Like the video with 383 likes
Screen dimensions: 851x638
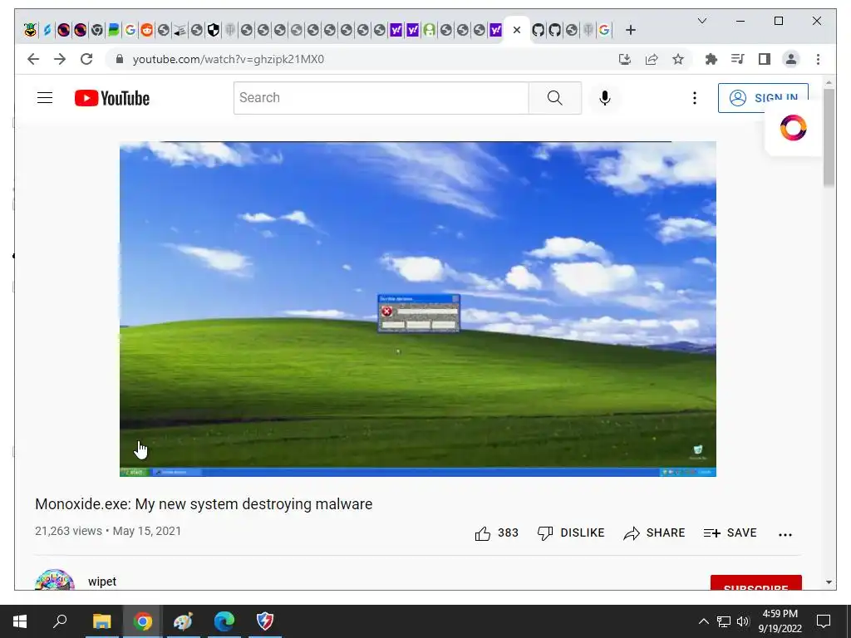(x=497, y=533)
